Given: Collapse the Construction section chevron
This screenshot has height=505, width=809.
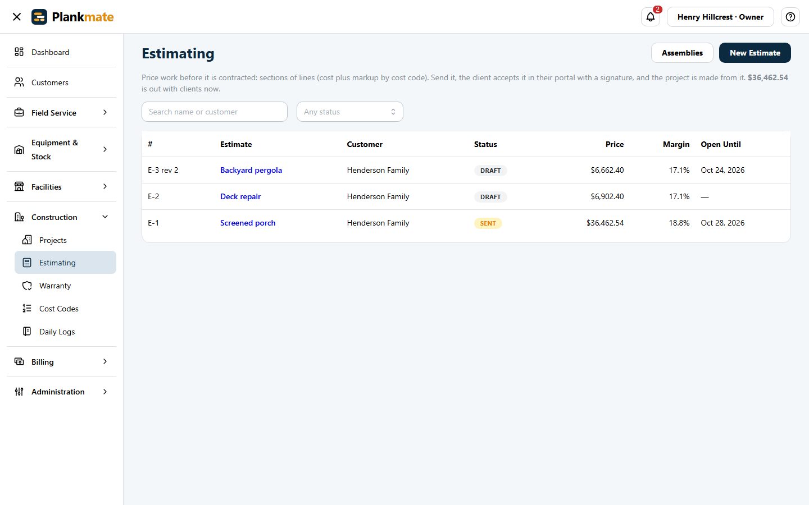Looking at the screenshot, I should [105, 217].
